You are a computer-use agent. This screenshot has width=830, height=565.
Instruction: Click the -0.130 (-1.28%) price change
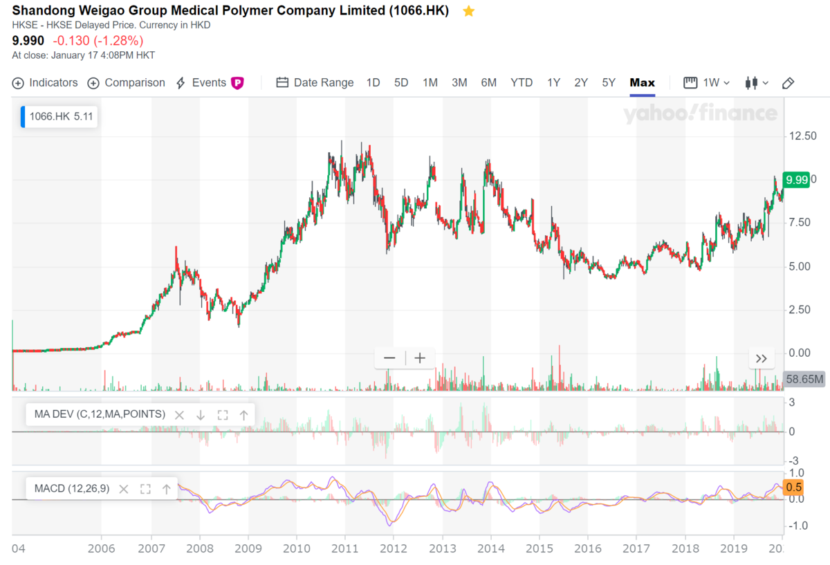point(98,41)
